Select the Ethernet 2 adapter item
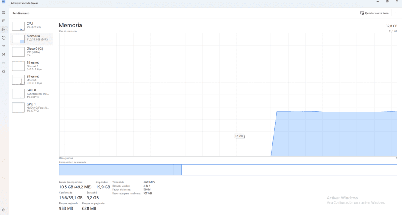This screenshot has width=402, height=215. [31, 66]
